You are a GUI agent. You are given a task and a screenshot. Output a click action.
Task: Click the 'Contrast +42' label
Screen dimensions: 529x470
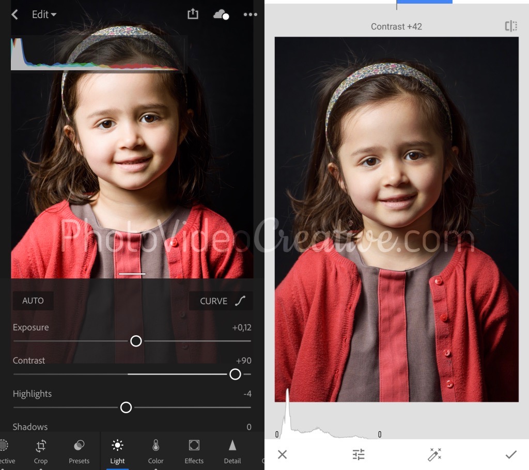[396, 27]
